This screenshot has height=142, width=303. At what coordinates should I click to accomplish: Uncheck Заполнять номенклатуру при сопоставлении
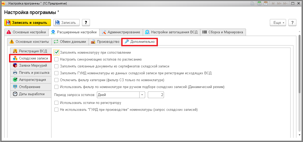(56, 52)
